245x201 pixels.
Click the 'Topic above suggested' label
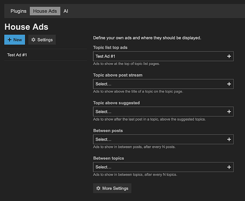point(116,103)
